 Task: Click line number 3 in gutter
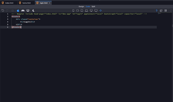[x=8, y=19]
